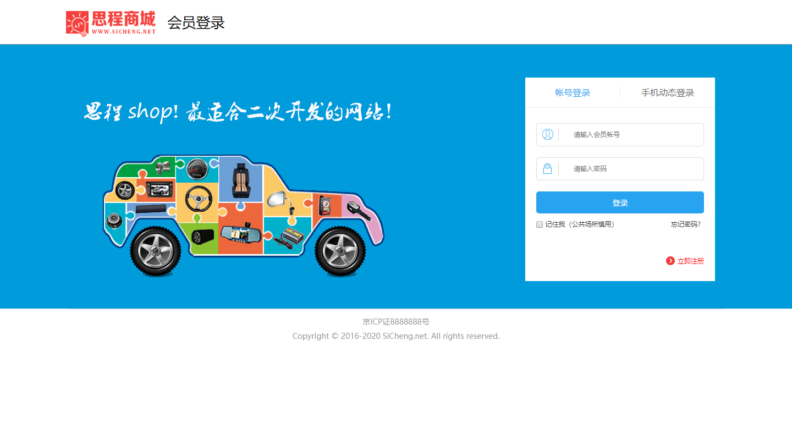792x434 pixels.
Task: Click the padlock icon in the password field
Action: click(x=547, y=169)
